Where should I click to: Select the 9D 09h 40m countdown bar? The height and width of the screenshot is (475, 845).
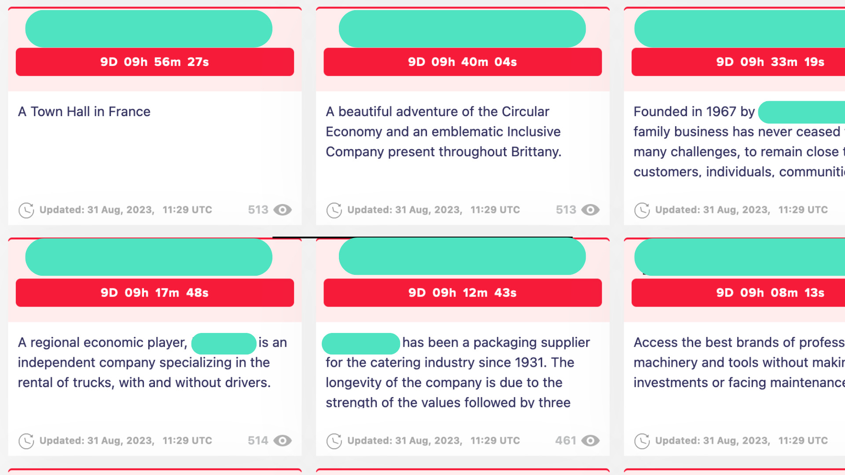(463, 62)
